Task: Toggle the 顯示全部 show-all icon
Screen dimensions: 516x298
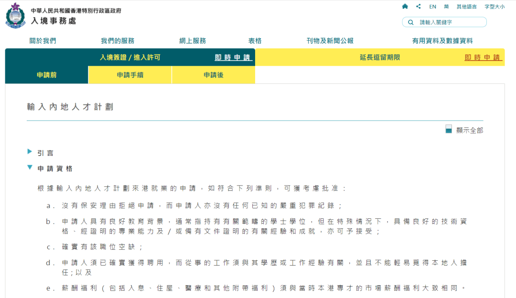Action: 449,129
